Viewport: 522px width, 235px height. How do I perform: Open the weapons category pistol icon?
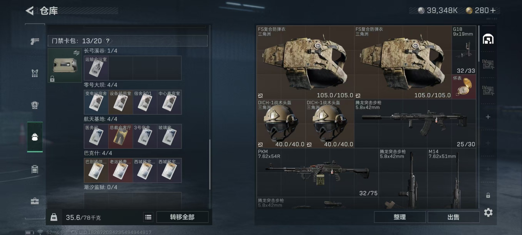tap(35, 41)
